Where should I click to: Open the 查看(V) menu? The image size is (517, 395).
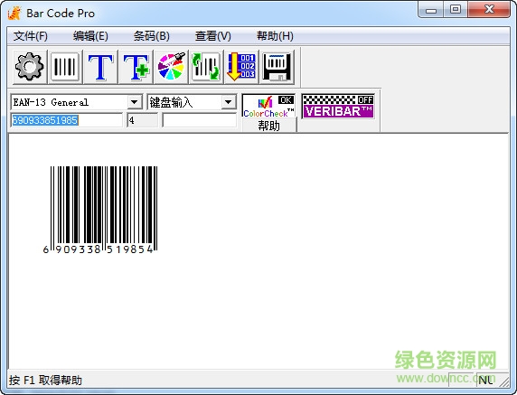pos(213,36)
